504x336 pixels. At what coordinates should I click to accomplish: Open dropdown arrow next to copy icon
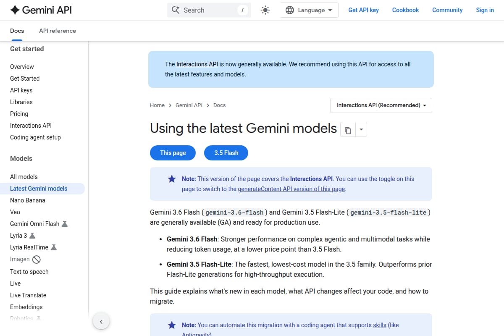[x=361, y=130]
